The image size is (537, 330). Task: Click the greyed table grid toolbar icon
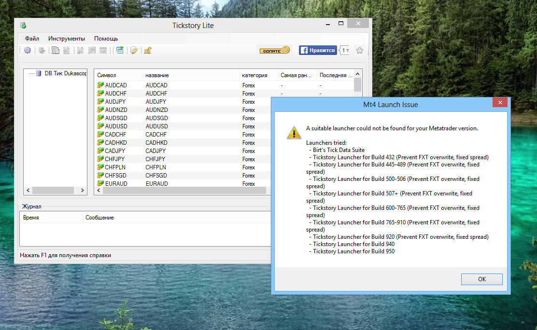coord(103,51)
